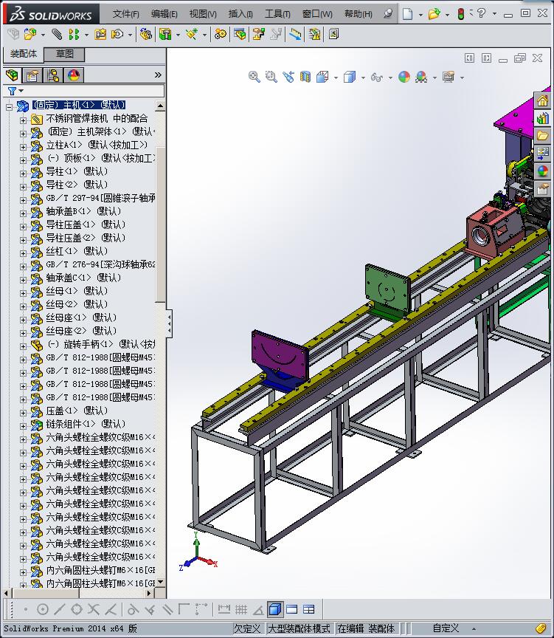This screenshot has height=638, width=554.
Task: Click the Exploded View icon
Action: coord(258,34)
